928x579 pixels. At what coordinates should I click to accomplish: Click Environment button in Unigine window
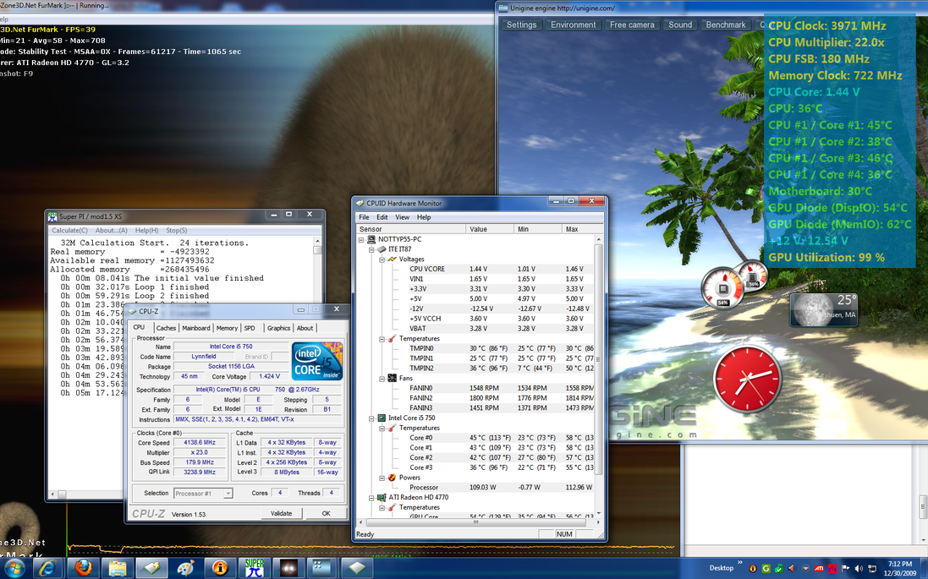click(x=573, y=25)
